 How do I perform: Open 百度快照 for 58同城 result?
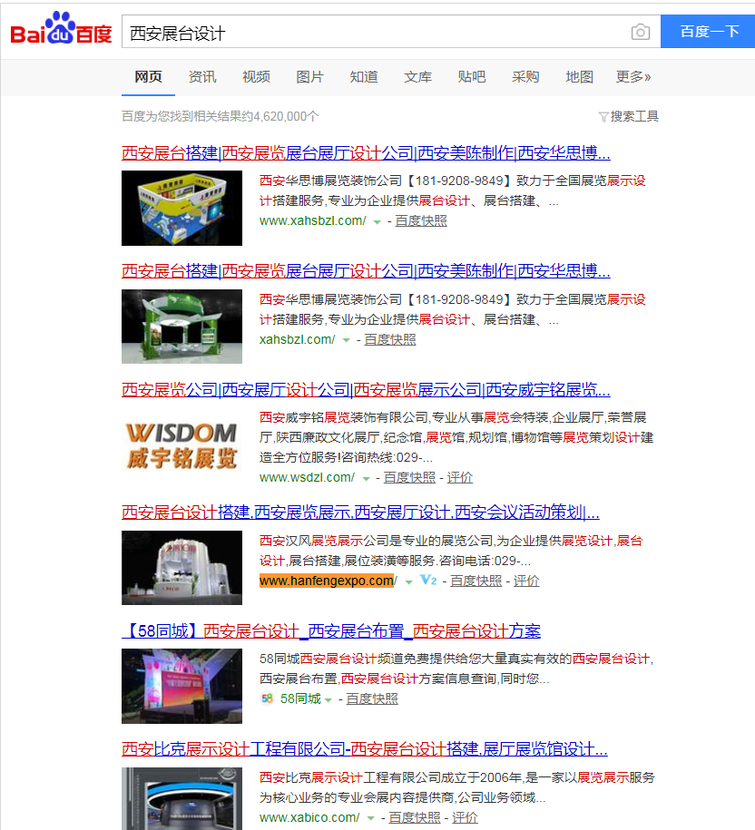(372, 698)
